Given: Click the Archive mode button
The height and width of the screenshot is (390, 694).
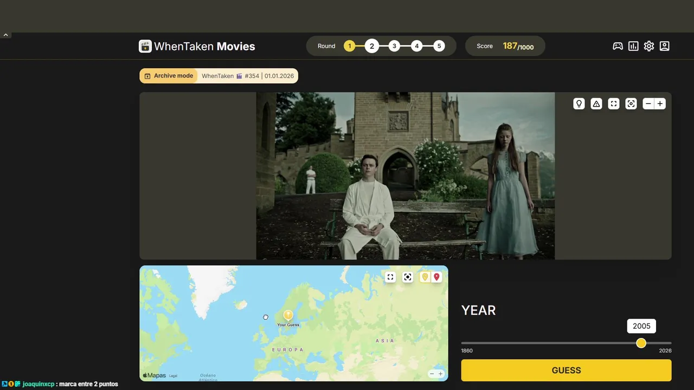Looking at the screenshot, I should pos(169,76).
